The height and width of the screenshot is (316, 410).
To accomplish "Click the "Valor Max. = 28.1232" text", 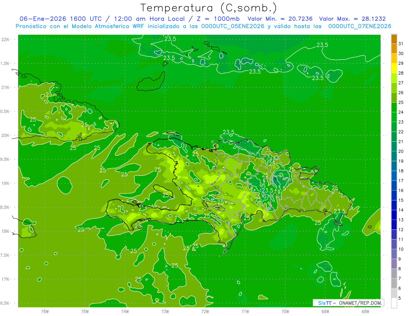I will [x=352, y=19].
